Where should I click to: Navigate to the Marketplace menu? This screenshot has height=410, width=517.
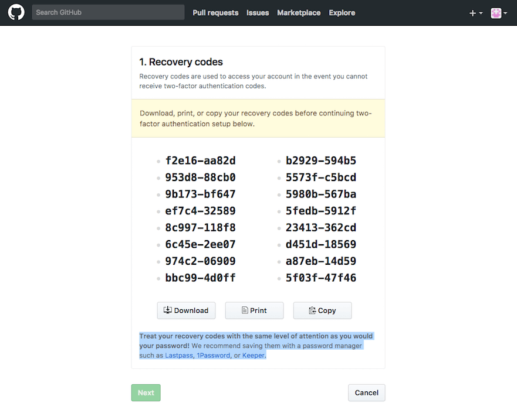299,12
